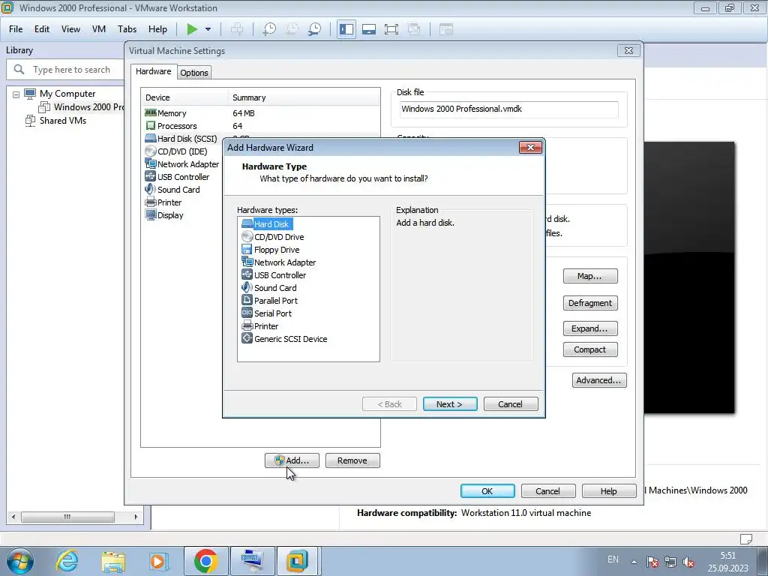768x576 pixels.
Task: Power on the VM with green play icon
Action: 192,29
